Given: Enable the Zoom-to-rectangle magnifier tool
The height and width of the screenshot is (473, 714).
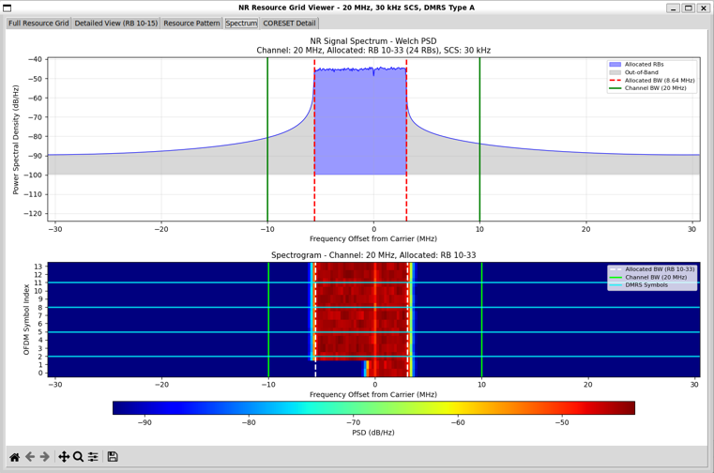Looking at the screenshot, I should click(x=79, y=456).
